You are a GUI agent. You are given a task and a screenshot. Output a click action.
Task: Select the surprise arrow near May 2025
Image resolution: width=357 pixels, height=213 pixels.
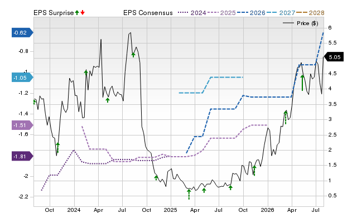tap(204, 190)
